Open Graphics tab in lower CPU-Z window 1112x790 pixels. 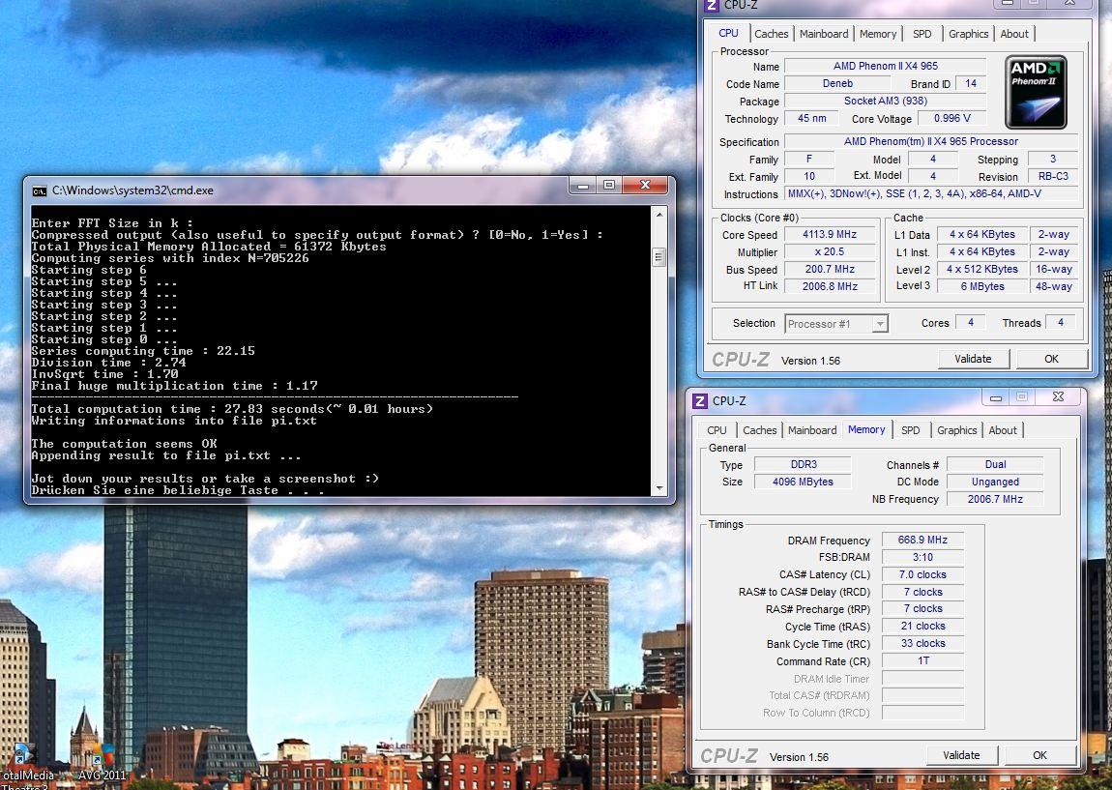click(956, 430)
